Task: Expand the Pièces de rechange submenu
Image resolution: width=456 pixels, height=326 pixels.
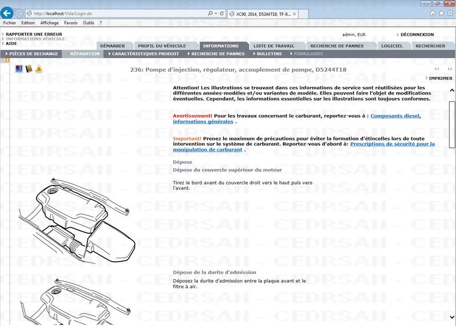Action: (x=33, y=54)
